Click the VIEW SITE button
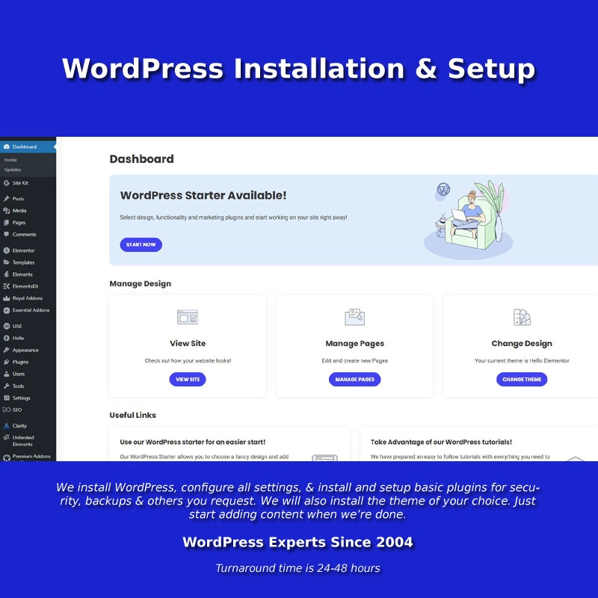The width and height of the screenshot is (598, 598). pos(188,379)
